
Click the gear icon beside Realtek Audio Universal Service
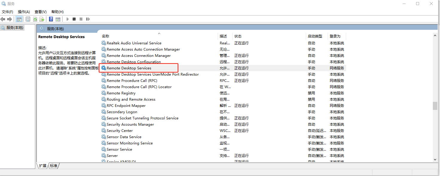click(x=104, y=43)
